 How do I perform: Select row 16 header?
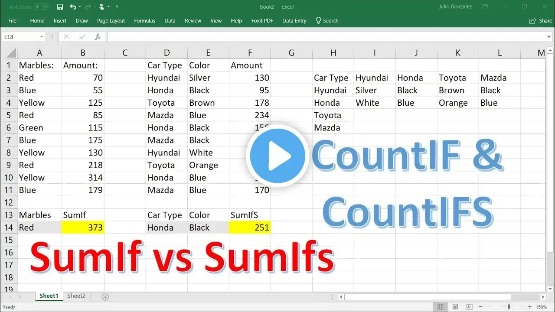click(x=8, y=252)
